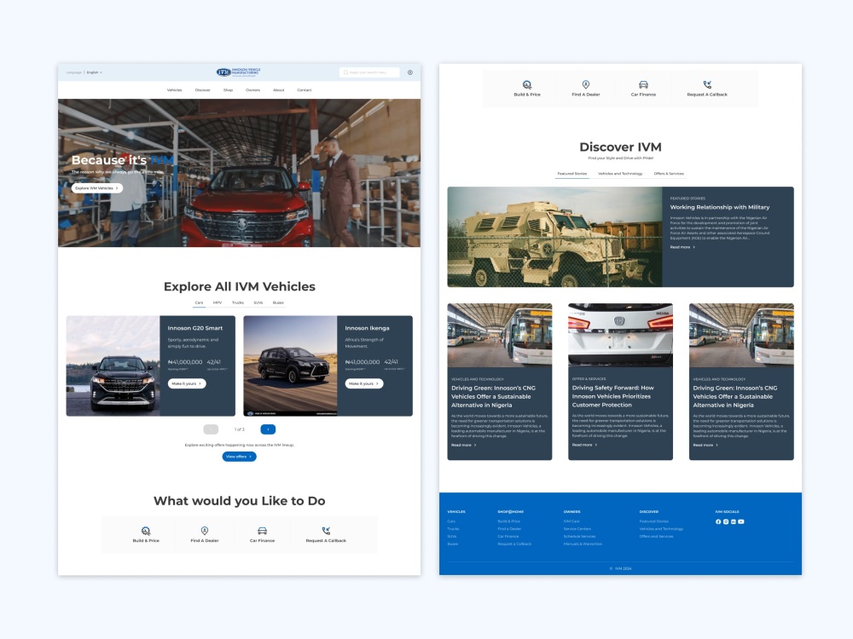The image size is (853, 639).
Task: Select the Featured Stories tab under Discover IVM
Action: 572,174
